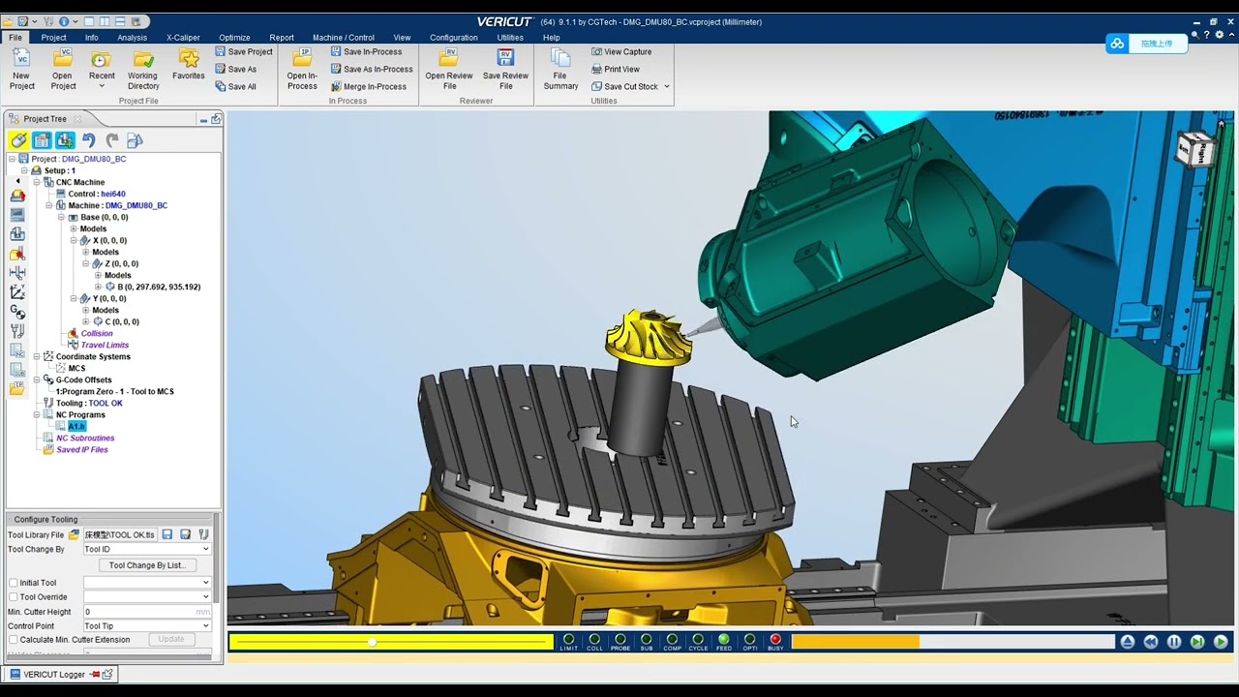Open Tool Manager icon beside tool library
The height and width of the screenshot is (697, 1239).
click(x=203, y=534)
